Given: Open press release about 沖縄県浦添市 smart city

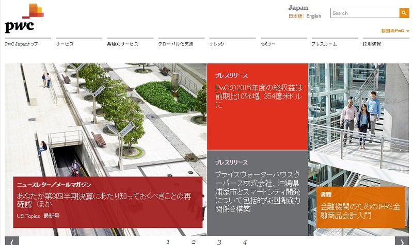Looking at the screenshot, I should [258, 191].
